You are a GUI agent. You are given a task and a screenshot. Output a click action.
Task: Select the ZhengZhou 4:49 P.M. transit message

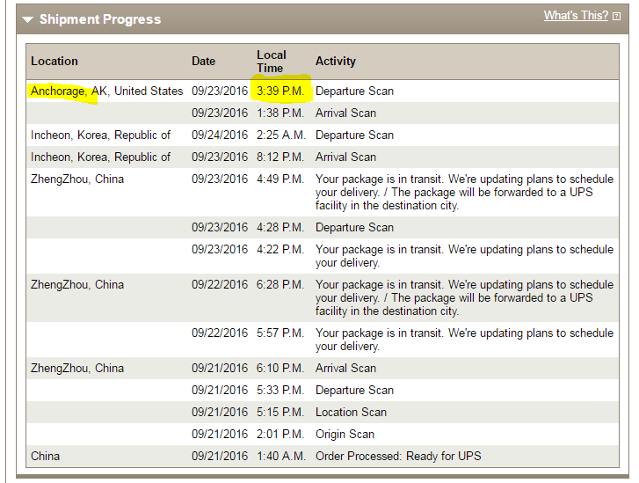(x=464, y=192)
